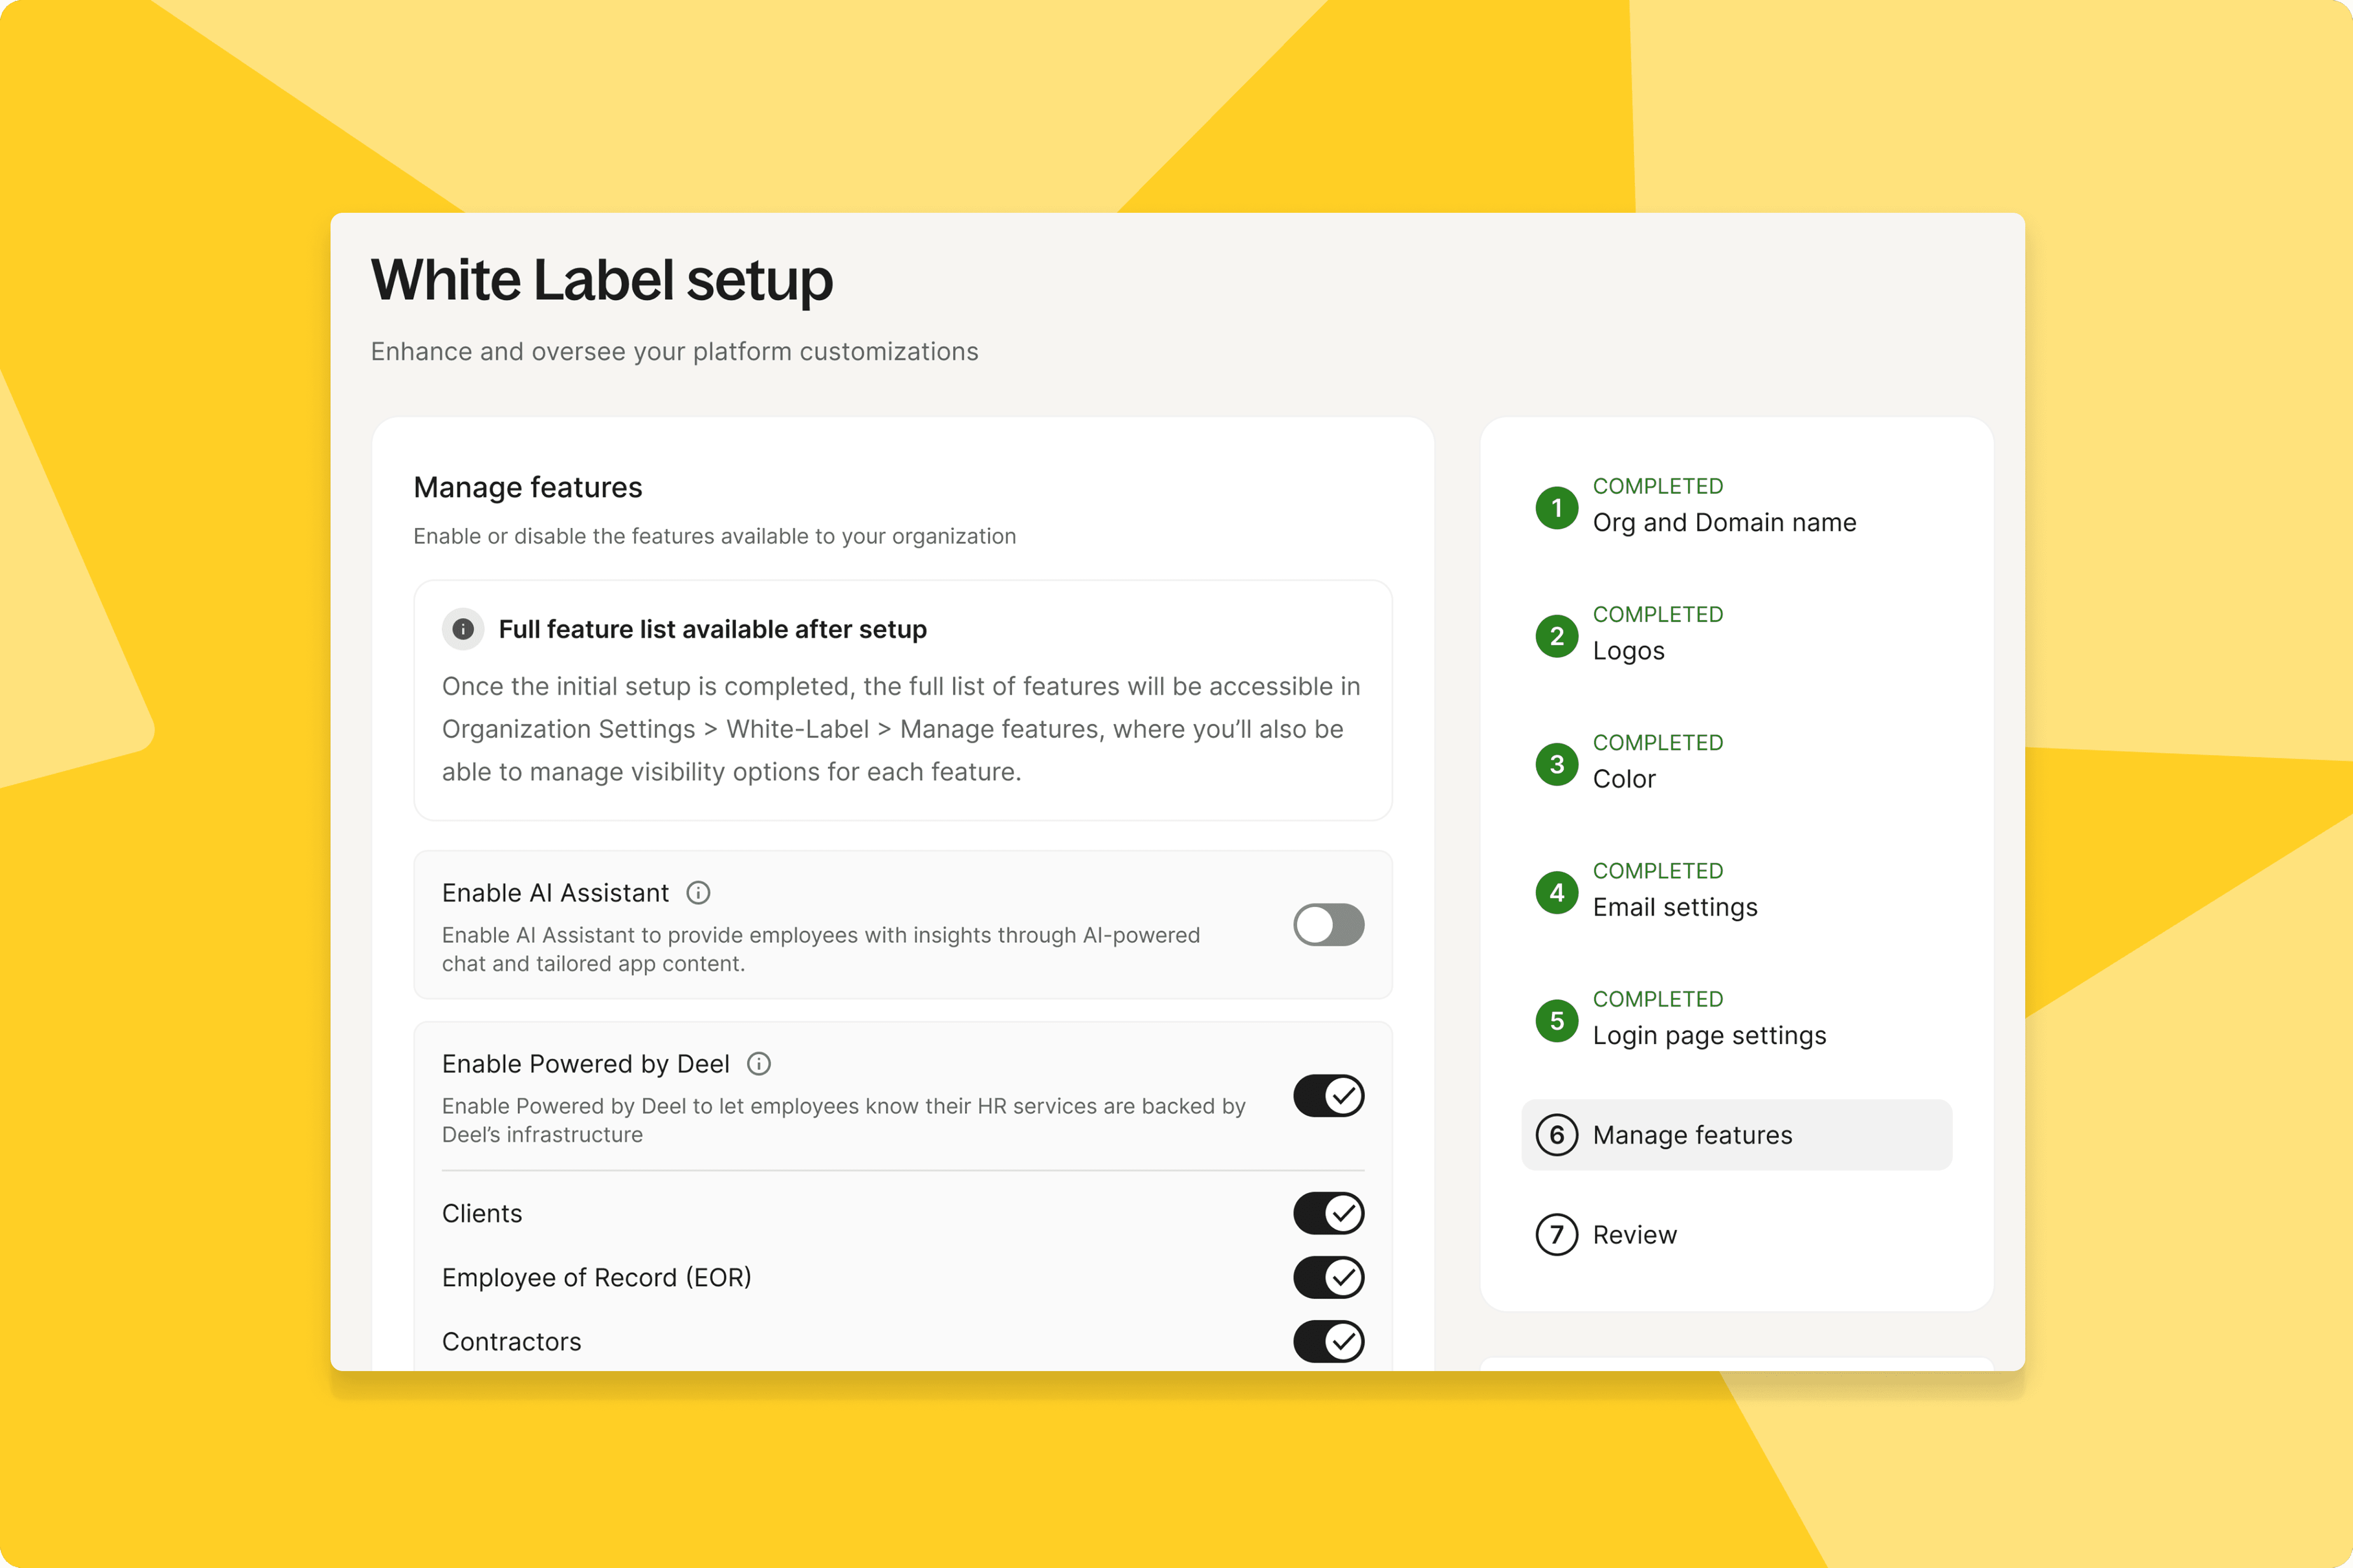This screenshot has width=2353, height=1568.
Task: Click the step 5 badge for Login page settings
Action: click(1557, 1020)
